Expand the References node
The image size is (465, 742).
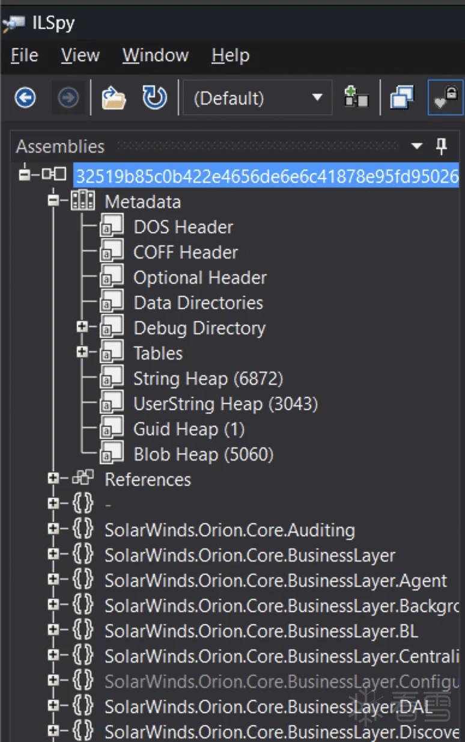(53, 479)
